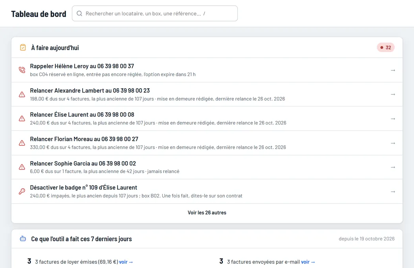This screenshot has height=268, width=414.
Task: Click warning icon for Florian Moreau
Action: tap(22, 143)
